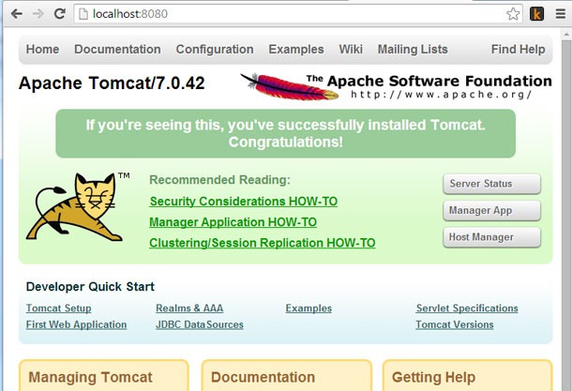
Task: Click the Apache Tomcat/7.0.42 heading
Action: [112, 83]
